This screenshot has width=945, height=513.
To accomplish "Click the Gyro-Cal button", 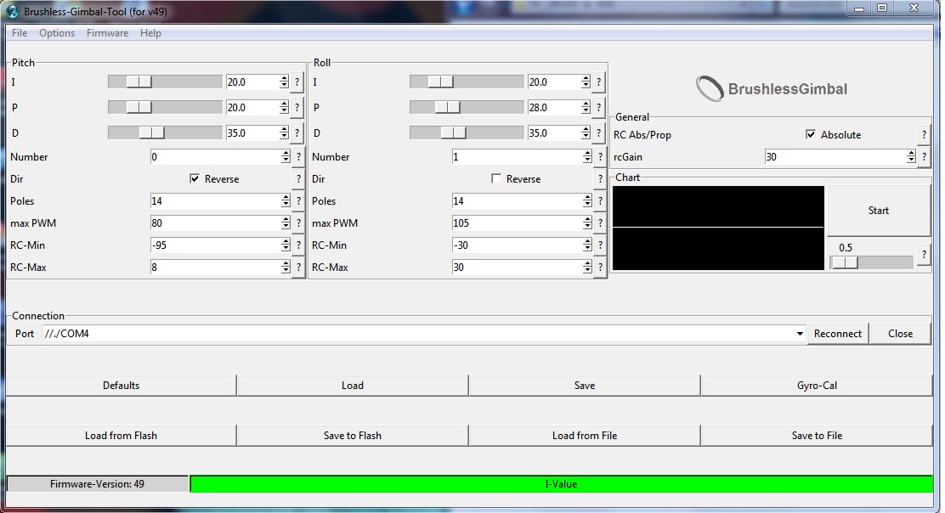I will [817, 386].
